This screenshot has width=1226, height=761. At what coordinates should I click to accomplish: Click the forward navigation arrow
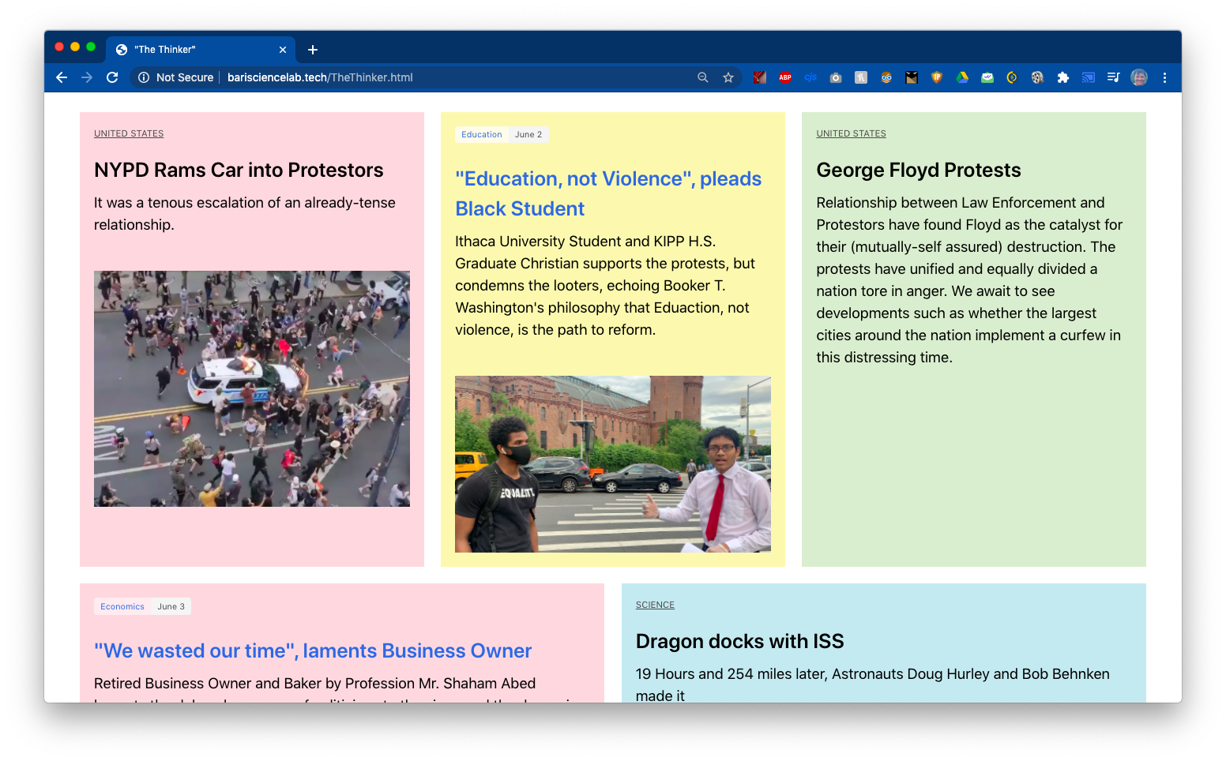coord(87,77)
